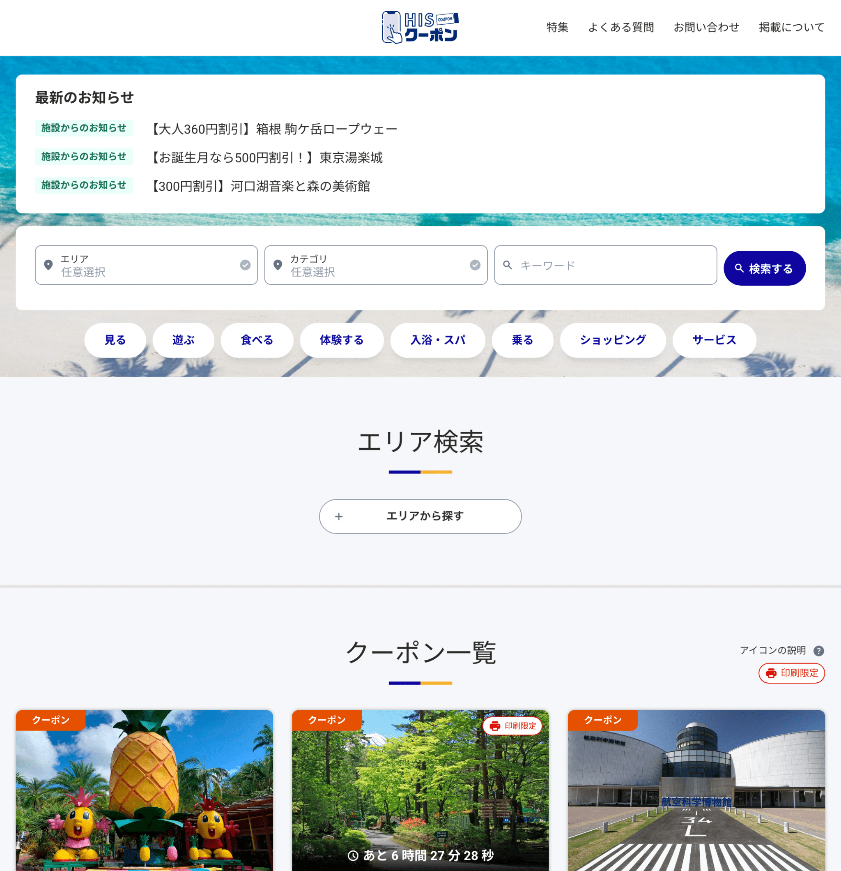Click the clock icon on countdown timer
841x871 pixels.
click(x=353, y=855)
